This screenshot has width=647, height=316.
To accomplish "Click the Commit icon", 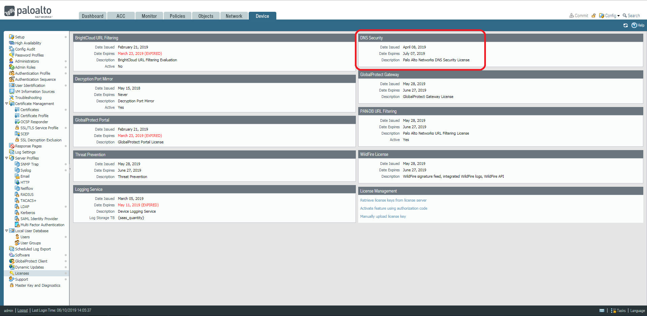I will tap(572, 15).
